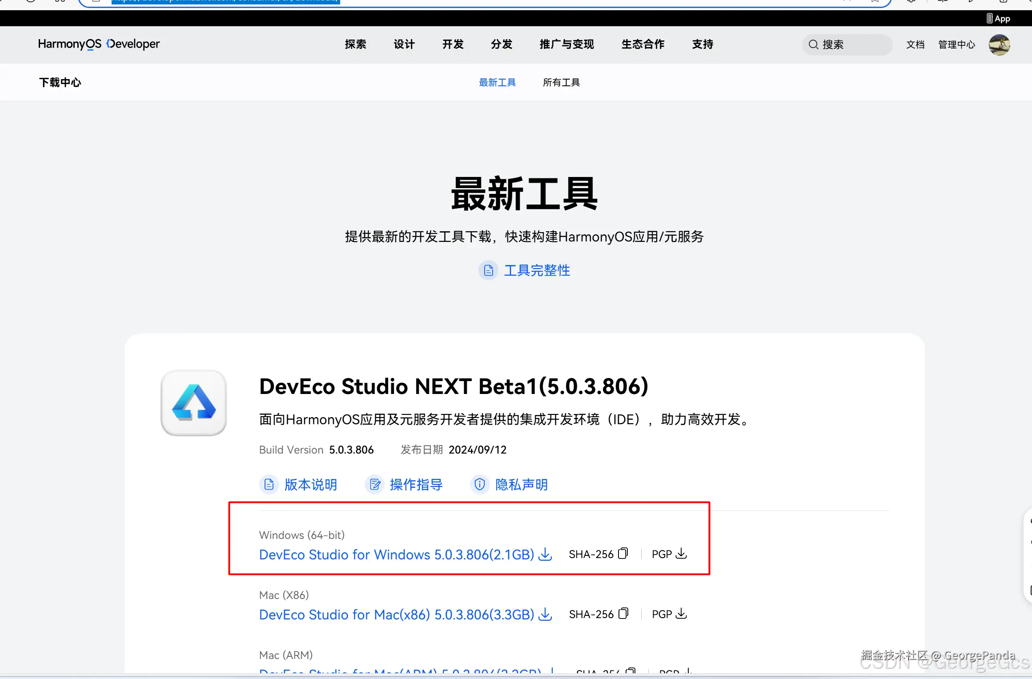The image size is (1032, 679).
Task: Open the 开发 navigation menu
Action: pos(453,44)
